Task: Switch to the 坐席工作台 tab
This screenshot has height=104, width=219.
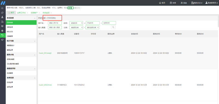Action: point(21,13)
